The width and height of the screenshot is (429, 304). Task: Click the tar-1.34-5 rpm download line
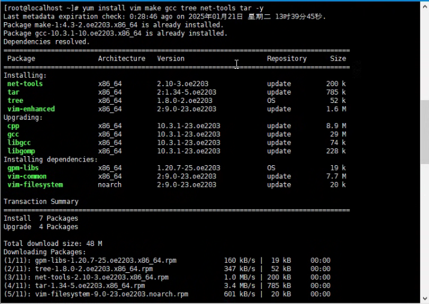pyautogui.click(x=167, y=285)
